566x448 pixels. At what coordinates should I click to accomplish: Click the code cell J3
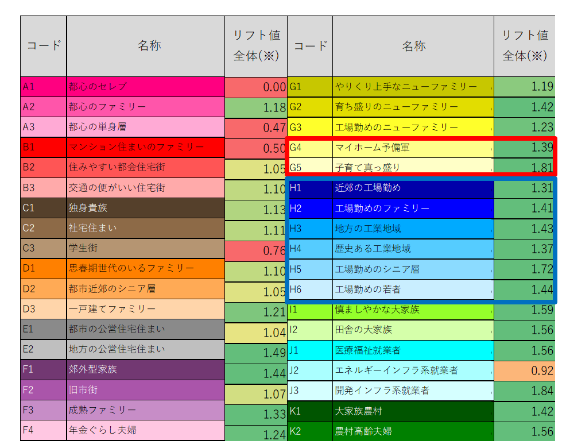pos(310,391)
